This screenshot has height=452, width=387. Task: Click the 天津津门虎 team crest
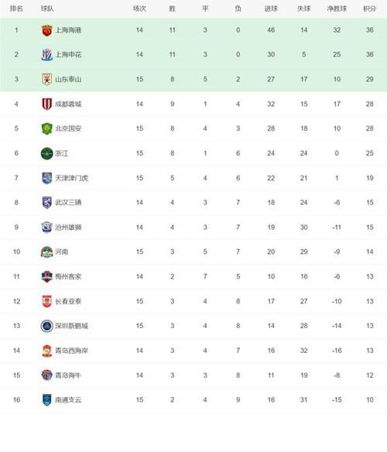tap(46, 178)
